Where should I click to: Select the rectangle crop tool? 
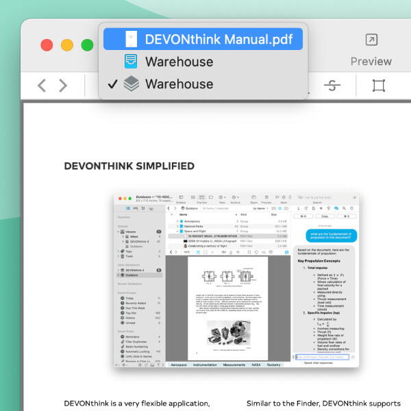pos(378,86)
